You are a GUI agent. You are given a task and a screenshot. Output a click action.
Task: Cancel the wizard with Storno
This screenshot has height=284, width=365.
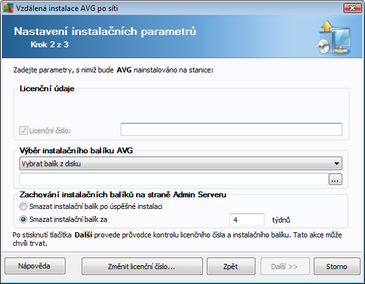click(x=337, y=266)
